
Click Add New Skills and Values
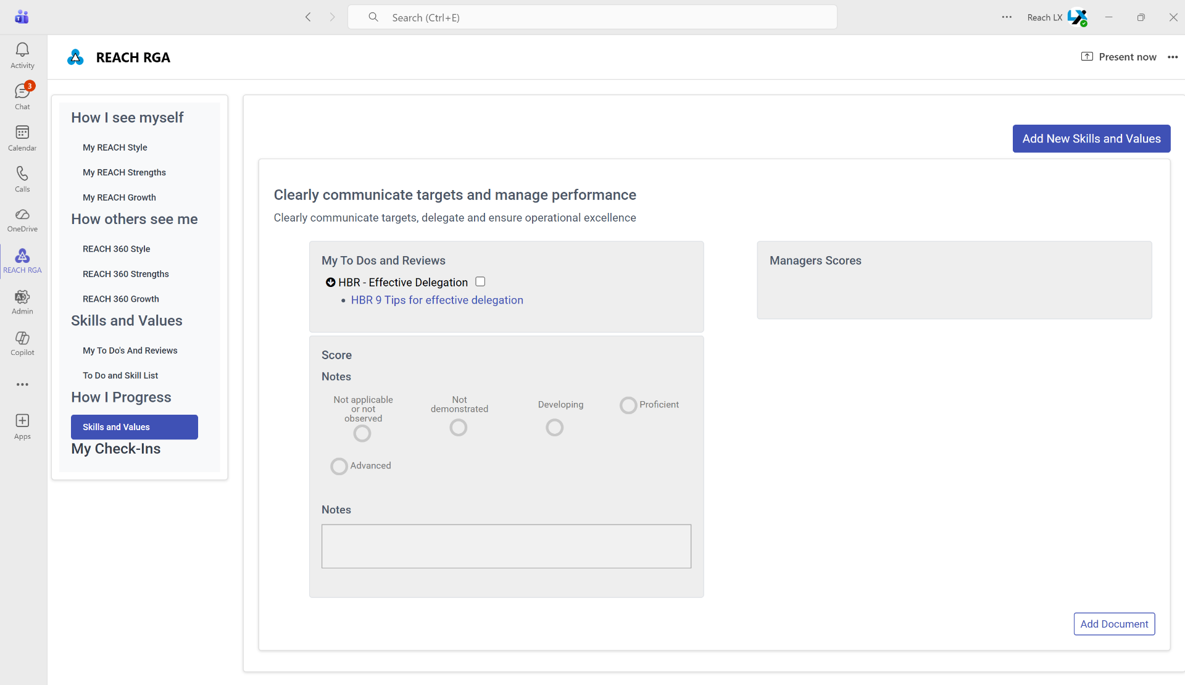pyautogui.click(x=1091, y=138)
